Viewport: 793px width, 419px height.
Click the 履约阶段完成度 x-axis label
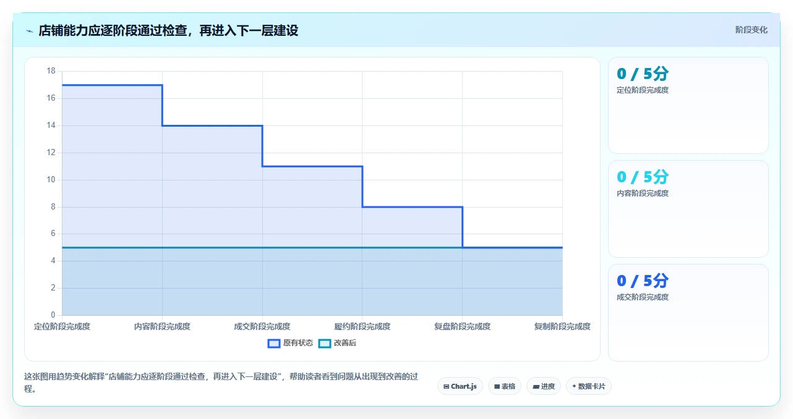[362, 326]
